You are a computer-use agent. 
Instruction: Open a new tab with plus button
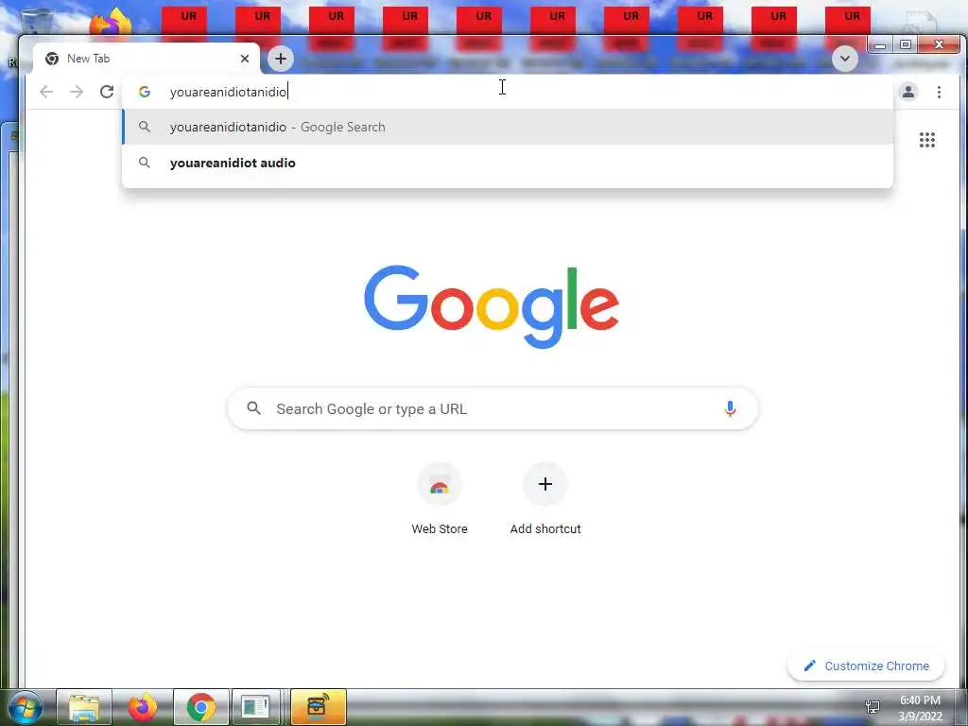coord(280,59)
